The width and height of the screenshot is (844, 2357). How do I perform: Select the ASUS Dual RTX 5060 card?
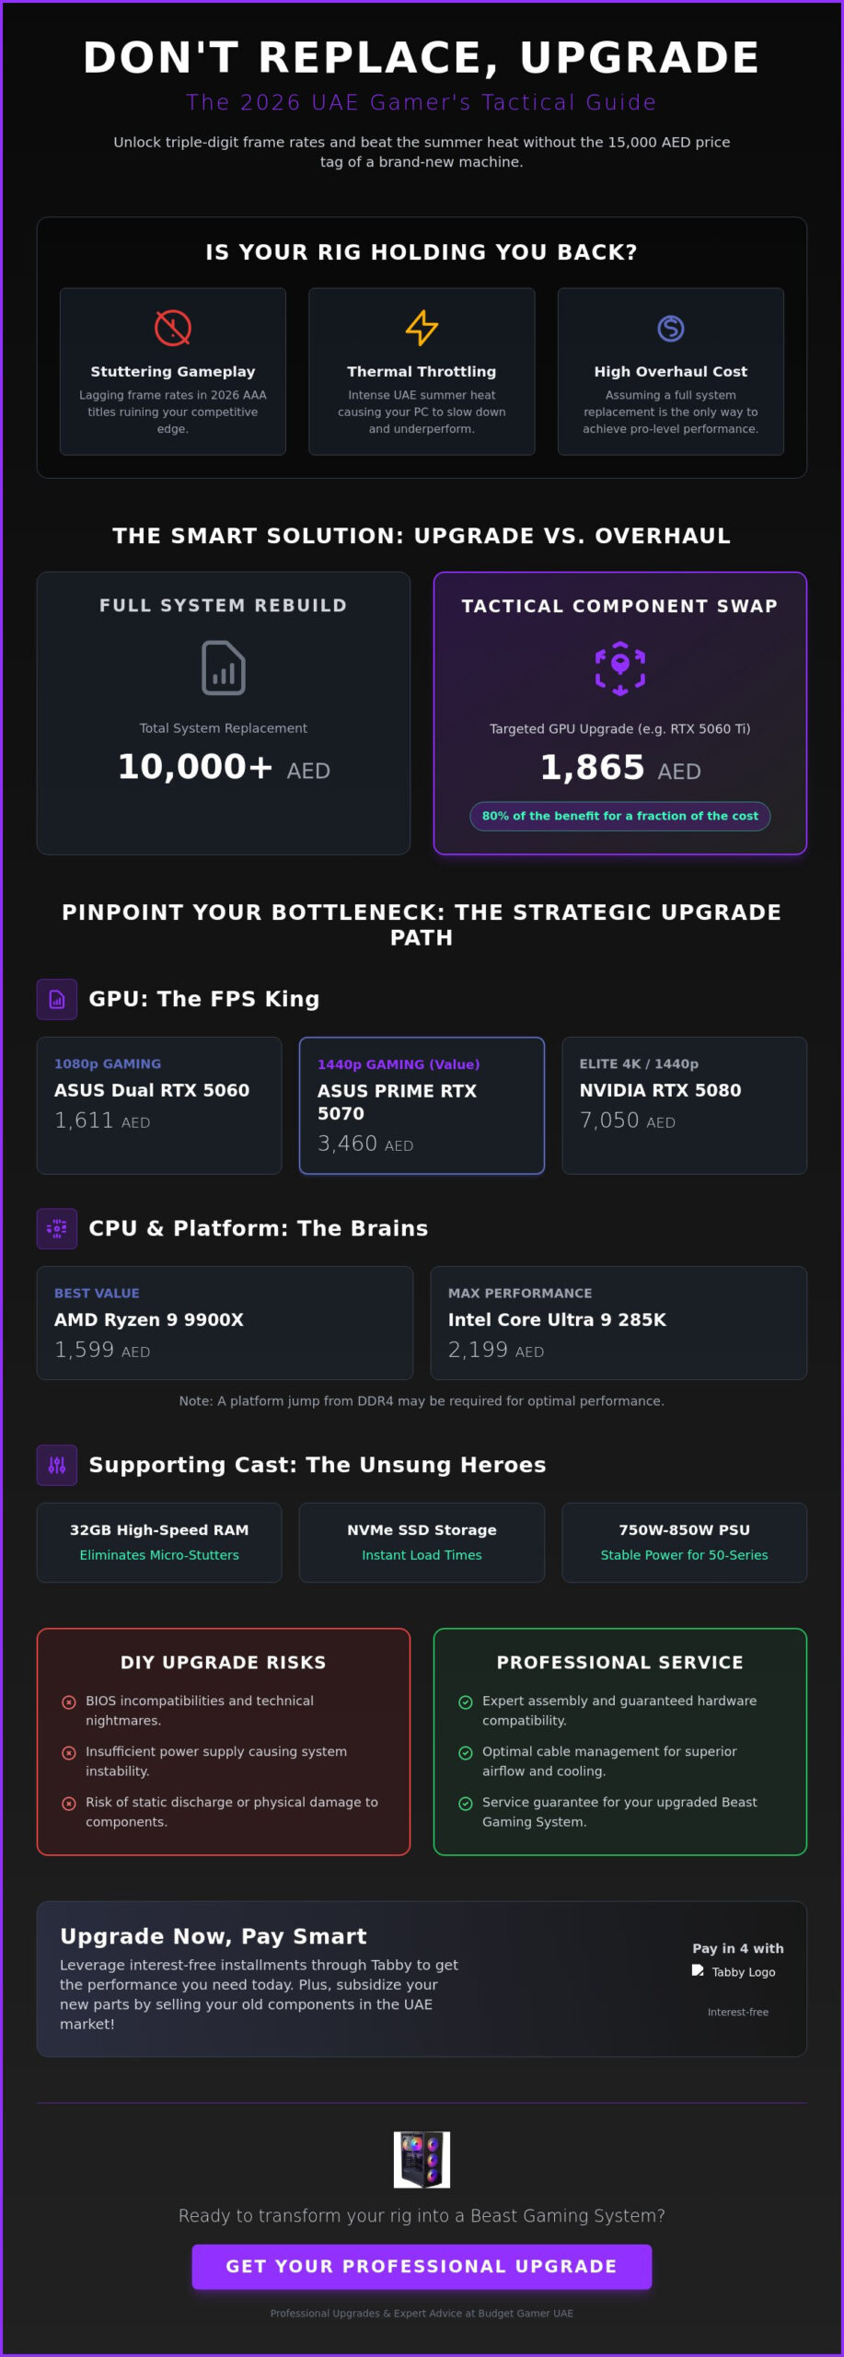[x=159, y=1105]
